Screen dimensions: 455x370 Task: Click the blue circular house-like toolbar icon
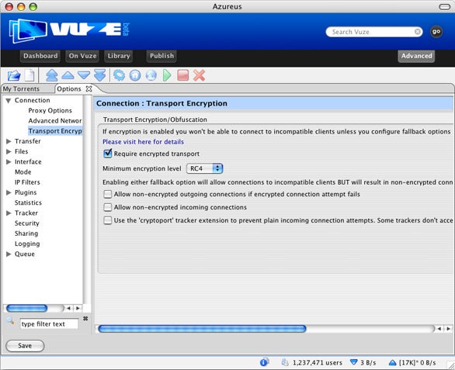[135, 75]
